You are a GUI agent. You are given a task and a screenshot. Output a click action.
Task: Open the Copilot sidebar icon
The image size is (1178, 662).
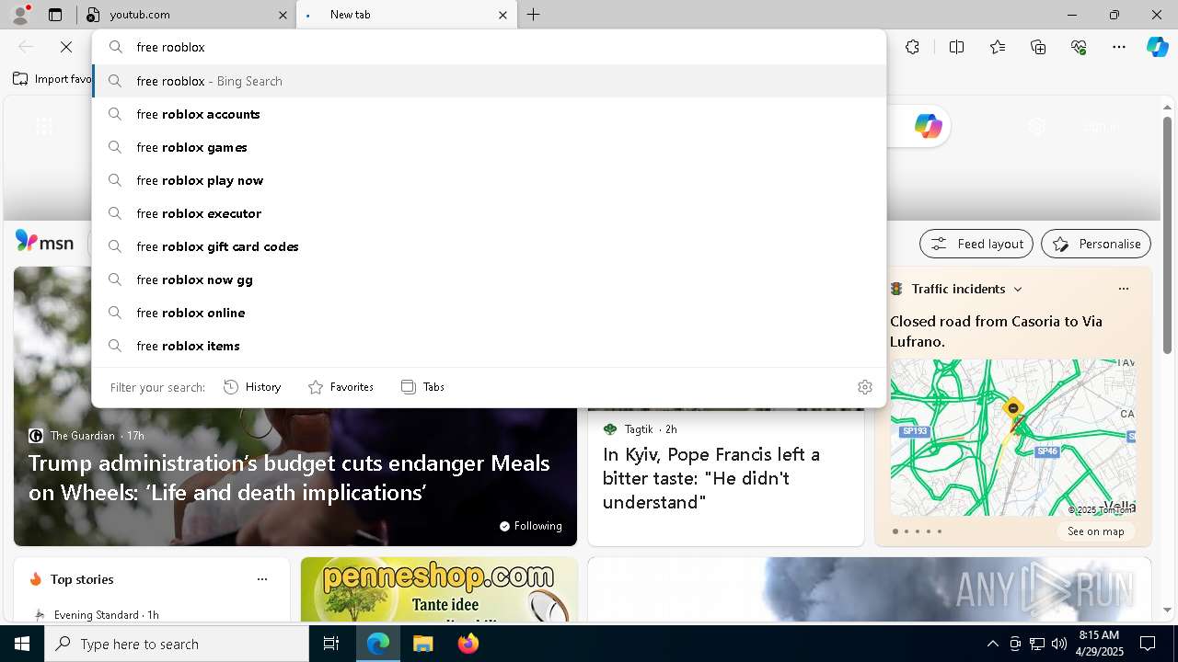pos(1157,47)
